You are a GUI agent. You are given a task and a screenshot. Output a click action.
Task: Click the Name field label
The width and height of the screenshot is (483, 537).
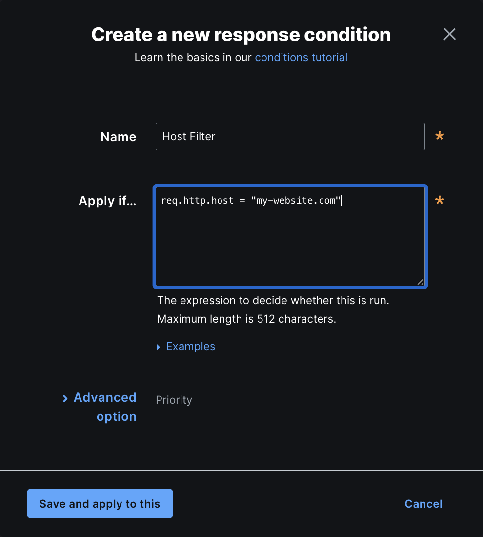coord(118,137)
